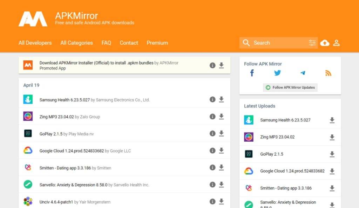Download Zing MP3 from the April 19 list
This screenshot has width=359, height=208.
coord(221,117)
